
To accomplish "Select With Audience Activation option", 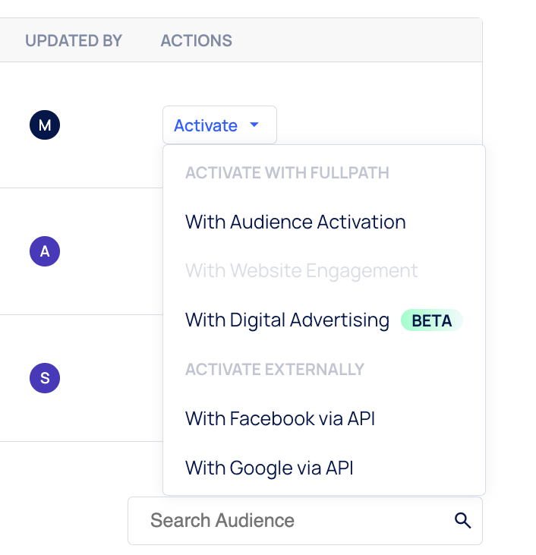I will pyautogui.click(x=295, y=222).
